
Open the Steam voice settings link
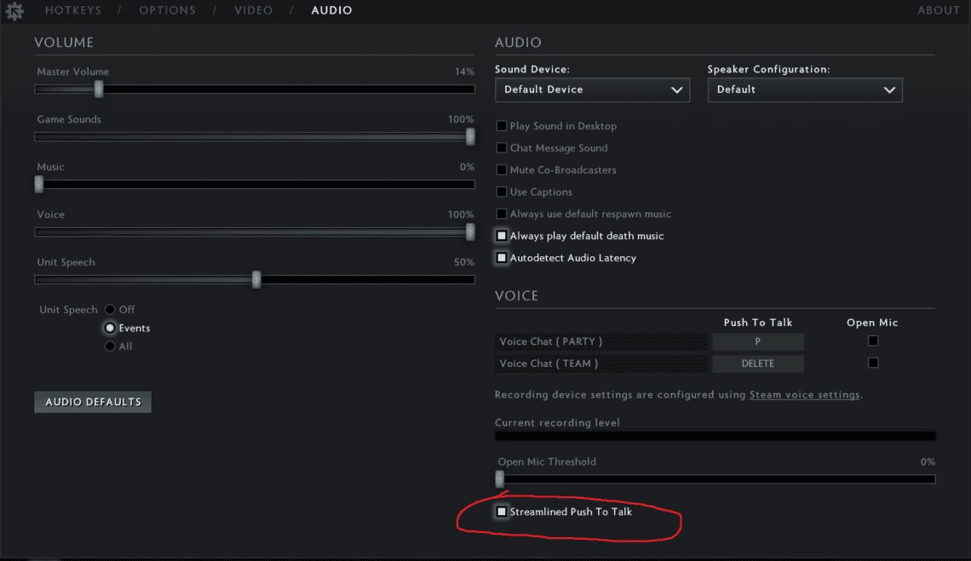pos(804,394)
